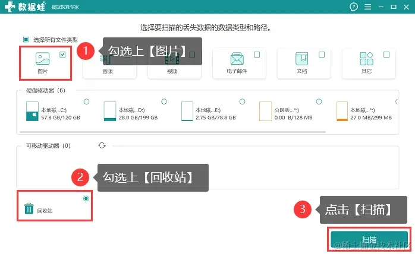Click the 回收站 label
The width and height of the screenshot is (415, 254).
coord(45,211)
